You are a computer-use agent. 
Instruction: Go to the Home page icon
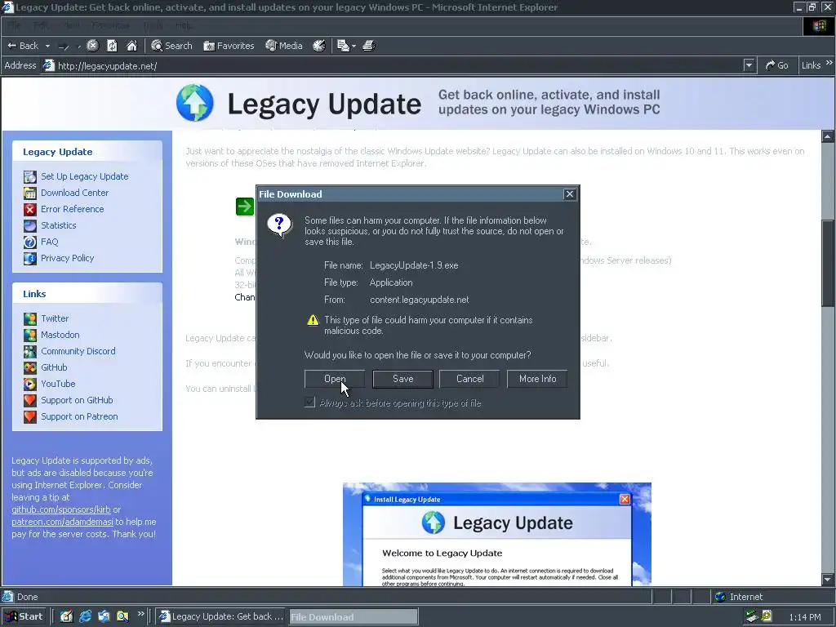[x=131, y=46]
